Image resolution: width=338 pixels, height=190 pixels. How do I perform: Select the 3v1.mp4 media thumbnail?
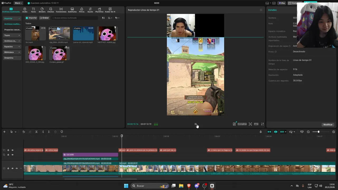[x=35, y=33]
